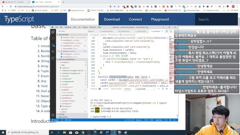Go back in Chrome
The height and width of the screenshot is (135, 240).
pos(3,6)
